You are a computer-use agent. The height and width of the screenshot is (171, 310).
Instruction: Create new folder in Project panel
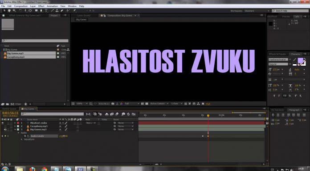point(7,104)
